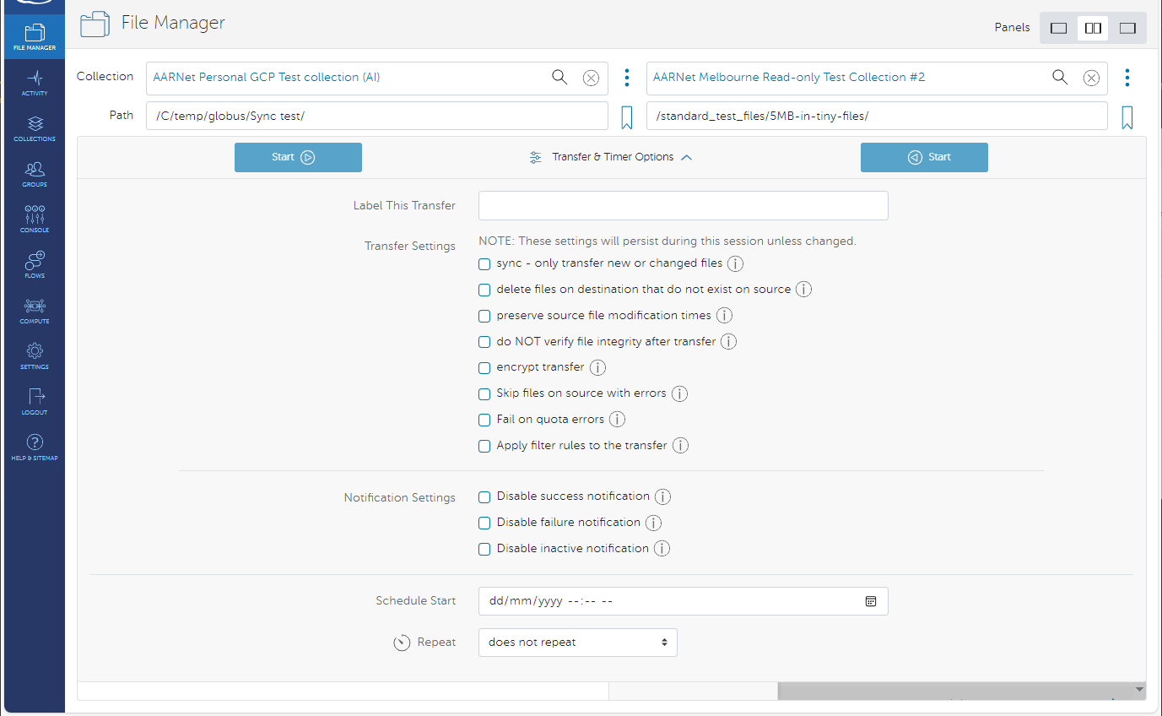Enable encrypt transfer checkbox
Screen dimensions: 1162x716
(x=484, y=368)
